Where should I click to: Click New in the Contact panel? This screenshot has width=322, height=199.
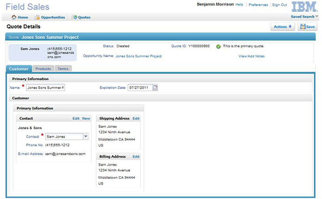pos(86,119)
